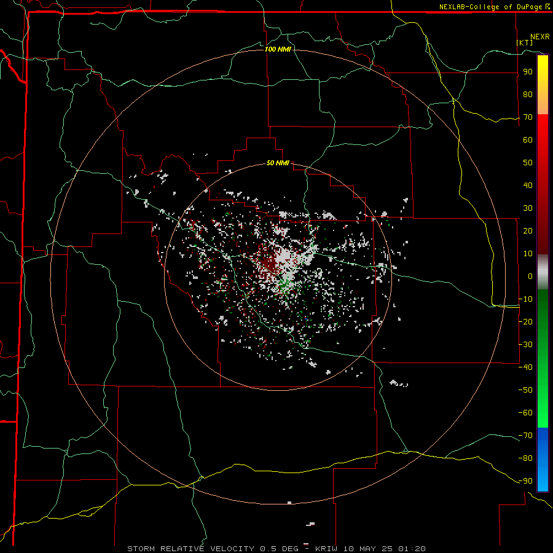
Task: Select the blue colorbar segment near -80
Action: (543, 458)
